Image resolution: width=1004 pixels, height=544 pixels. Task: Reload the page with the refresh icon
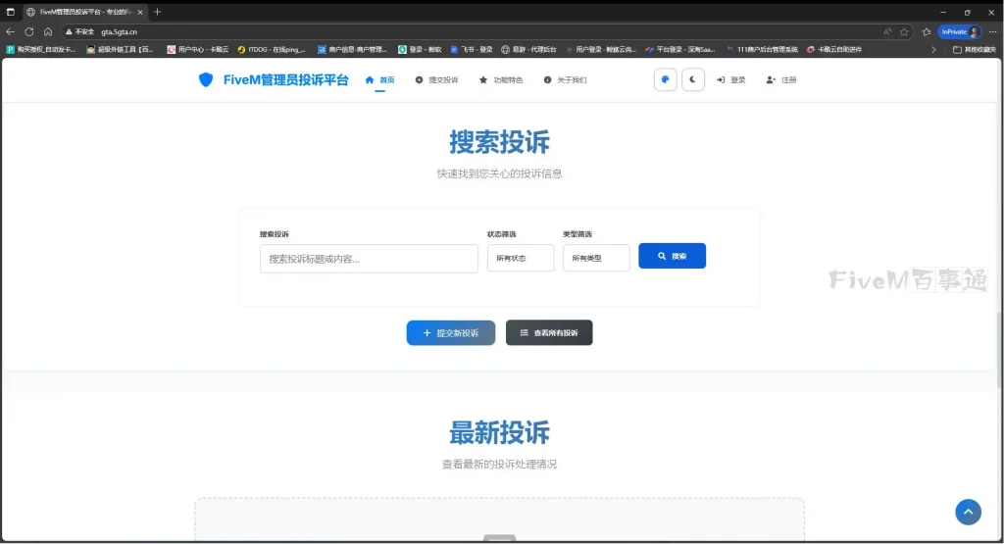[x=28, y=31]
